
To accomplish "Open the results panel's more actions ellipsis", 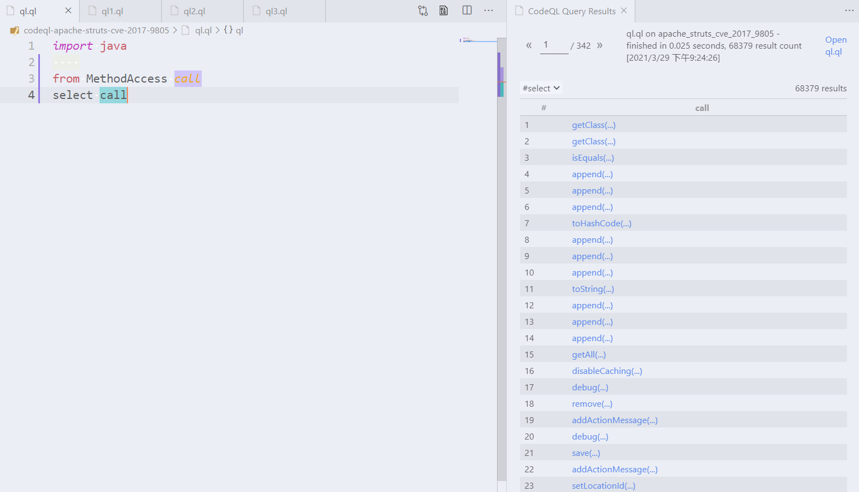I will point(849,10).
